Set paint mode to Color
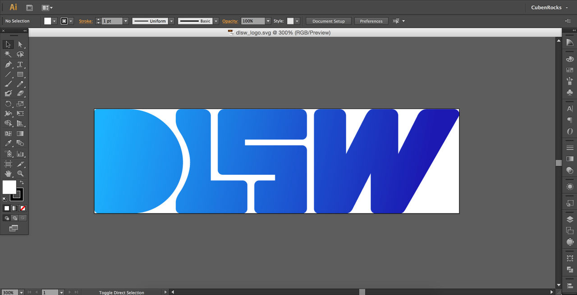This screenshot has width=577, height=295. [x=7, y=208]
